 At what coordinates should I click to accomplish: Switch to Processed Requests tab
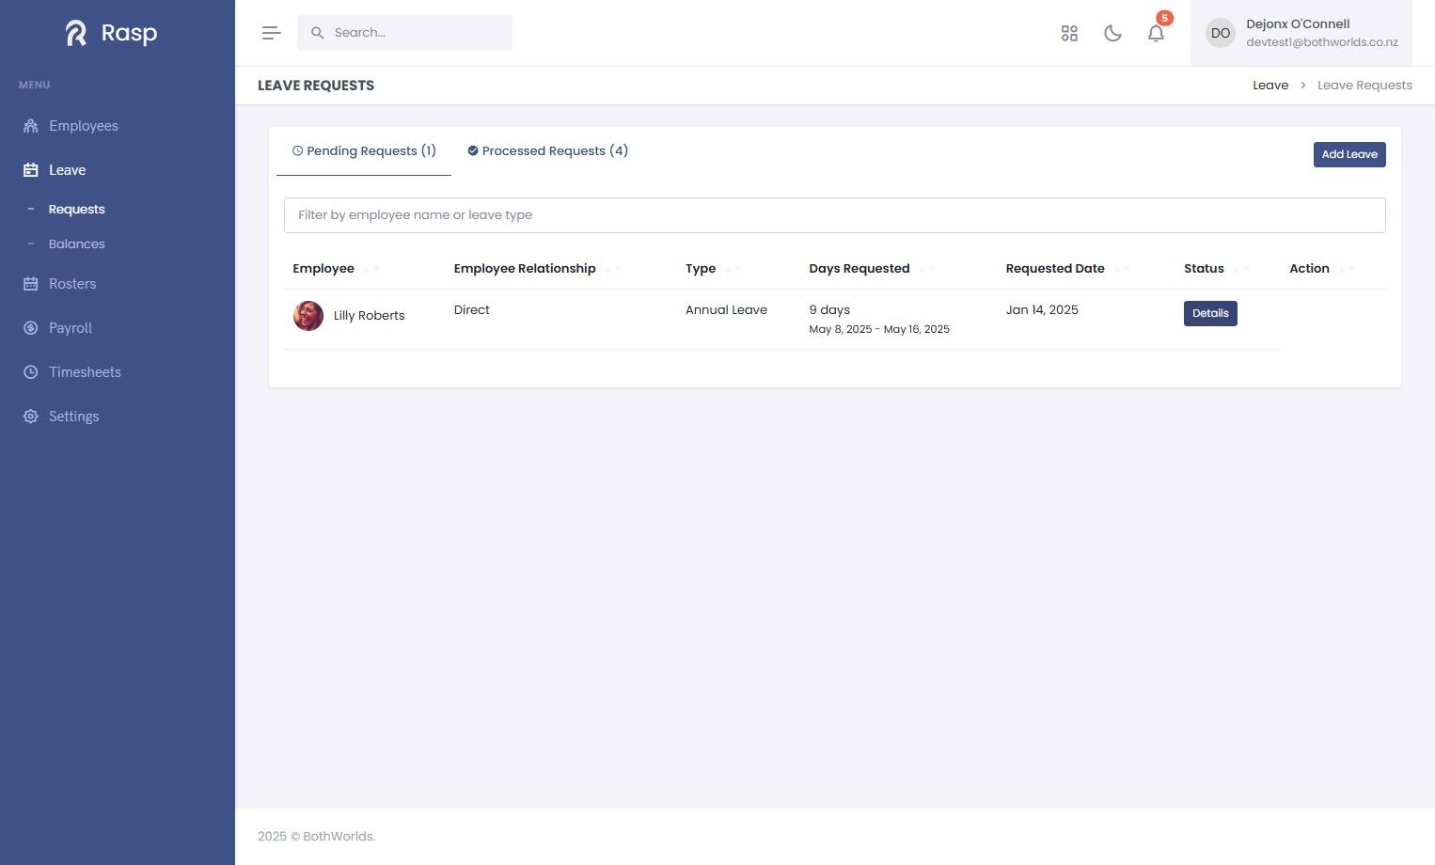coord(547,150)
